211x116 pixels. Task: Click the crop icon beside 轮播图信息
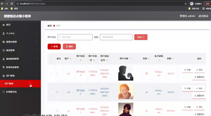point(4,92)
